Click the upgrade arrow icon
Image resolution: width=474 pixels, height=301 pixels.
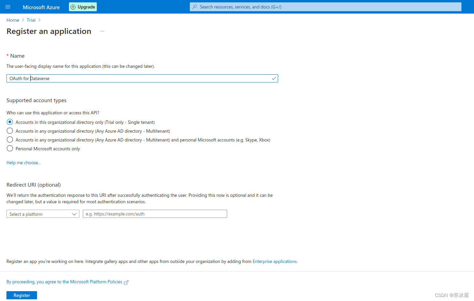click(x=73, y=7)
